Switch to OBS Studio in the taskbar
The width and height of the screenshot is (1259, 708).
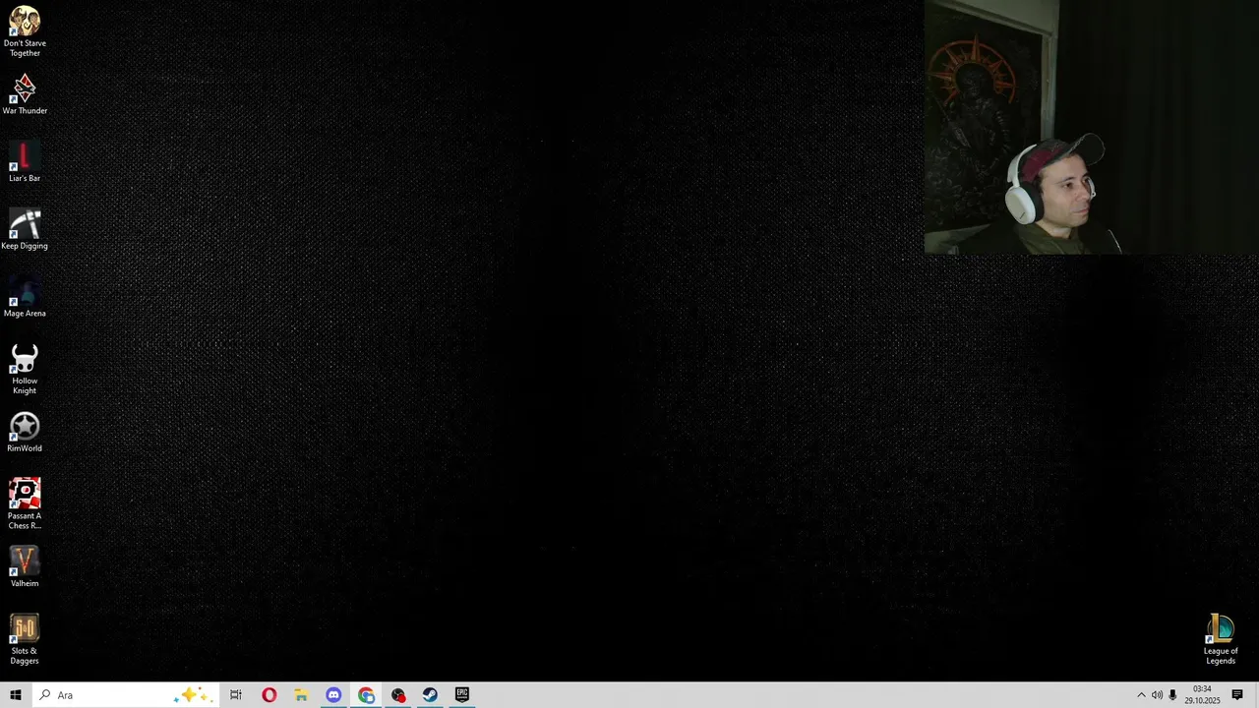398,695
